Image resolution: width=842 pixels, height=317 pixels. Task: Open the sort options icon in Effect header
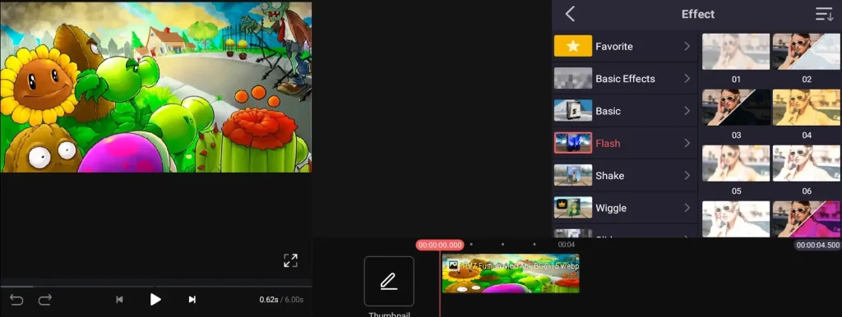[x=824, y=15]
